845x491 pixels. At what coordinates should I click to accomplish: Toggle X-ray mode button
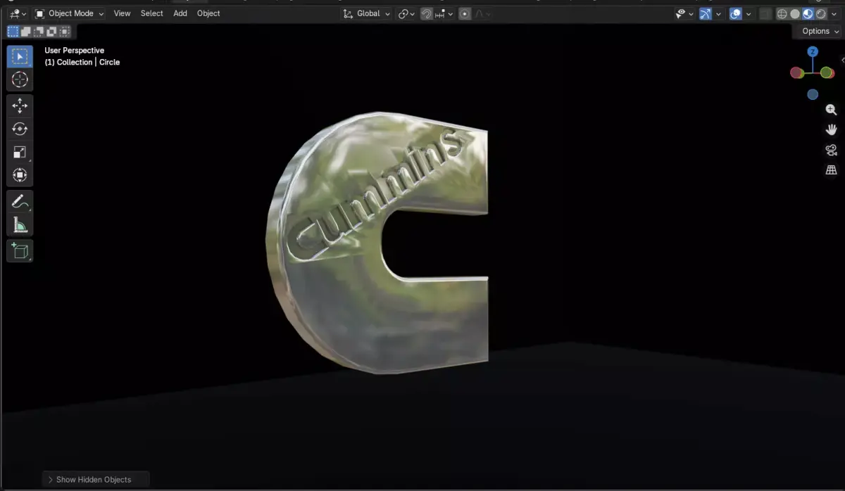765,13
